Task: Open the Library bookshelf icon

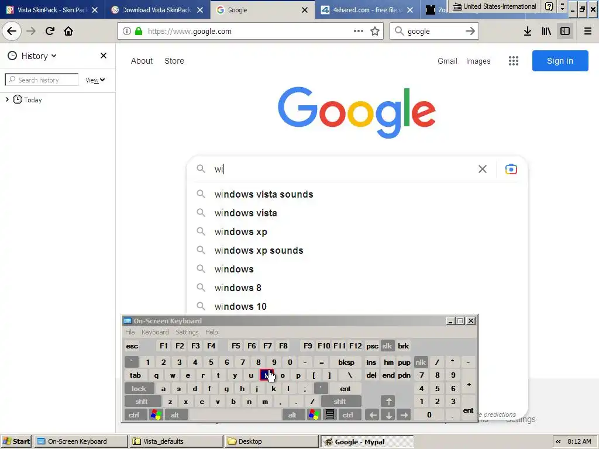Action: (546, 32)
